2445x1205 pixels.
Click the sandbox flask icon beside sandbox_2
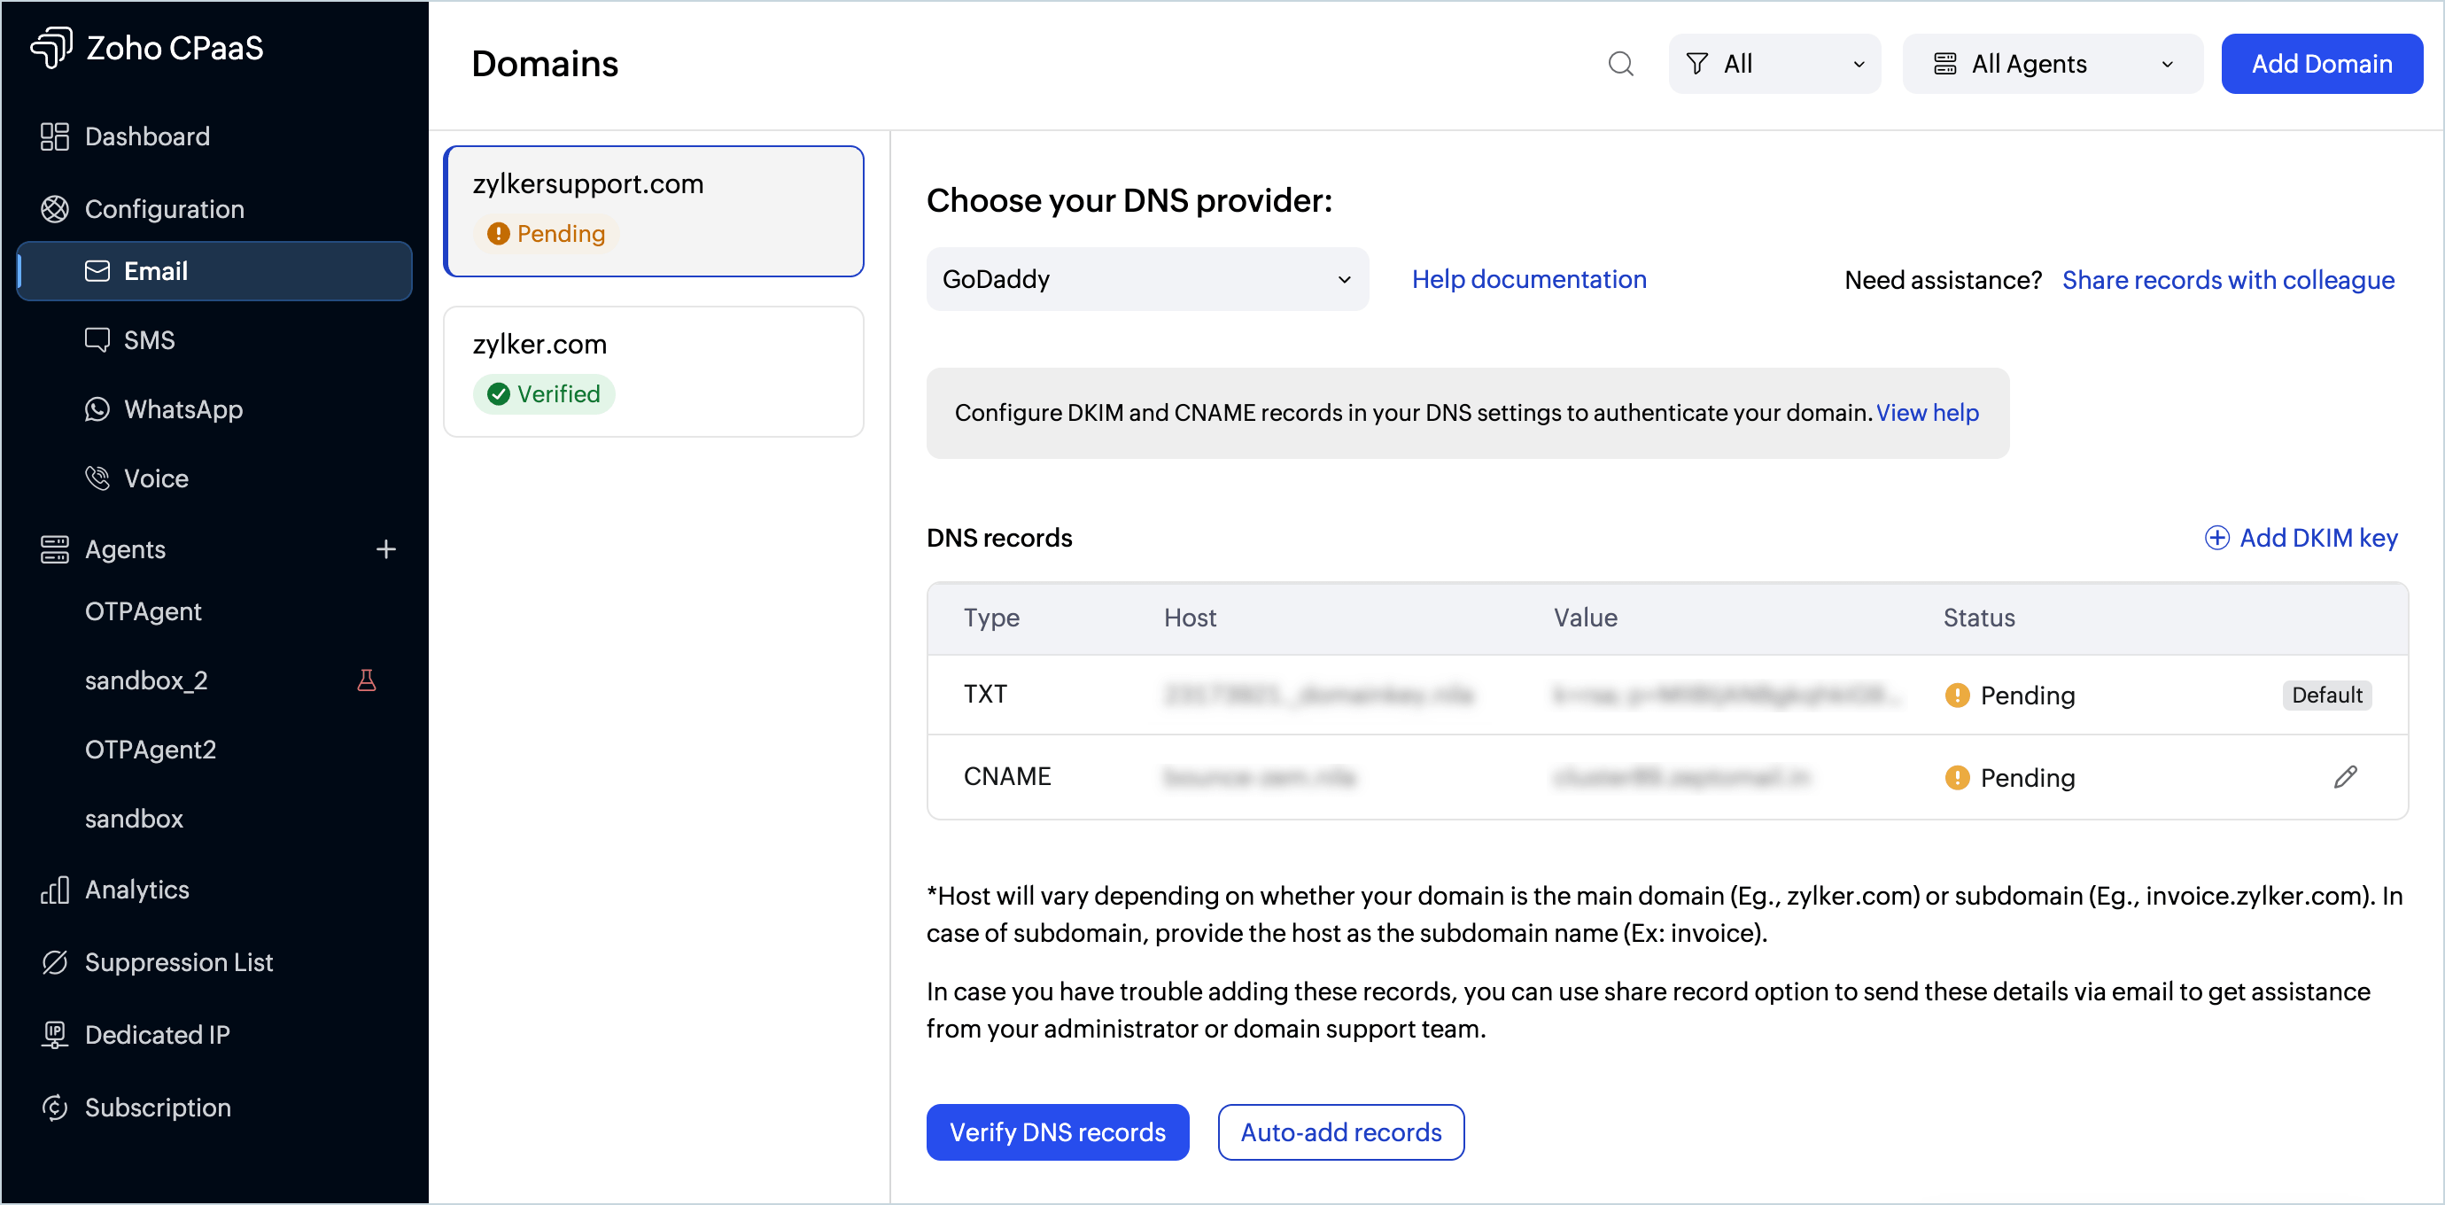[x=367, y=680]
